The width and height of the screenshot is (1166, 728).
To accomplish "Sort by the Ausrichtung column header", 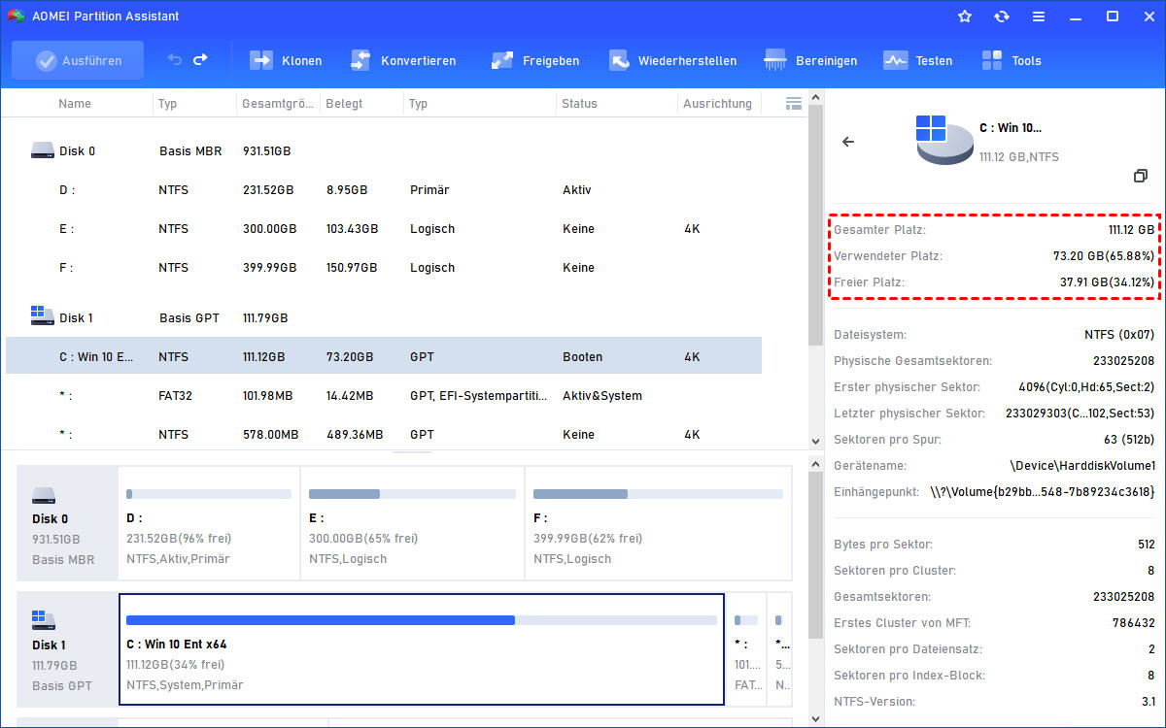I will pyautogui.click(x=717, y=103).
